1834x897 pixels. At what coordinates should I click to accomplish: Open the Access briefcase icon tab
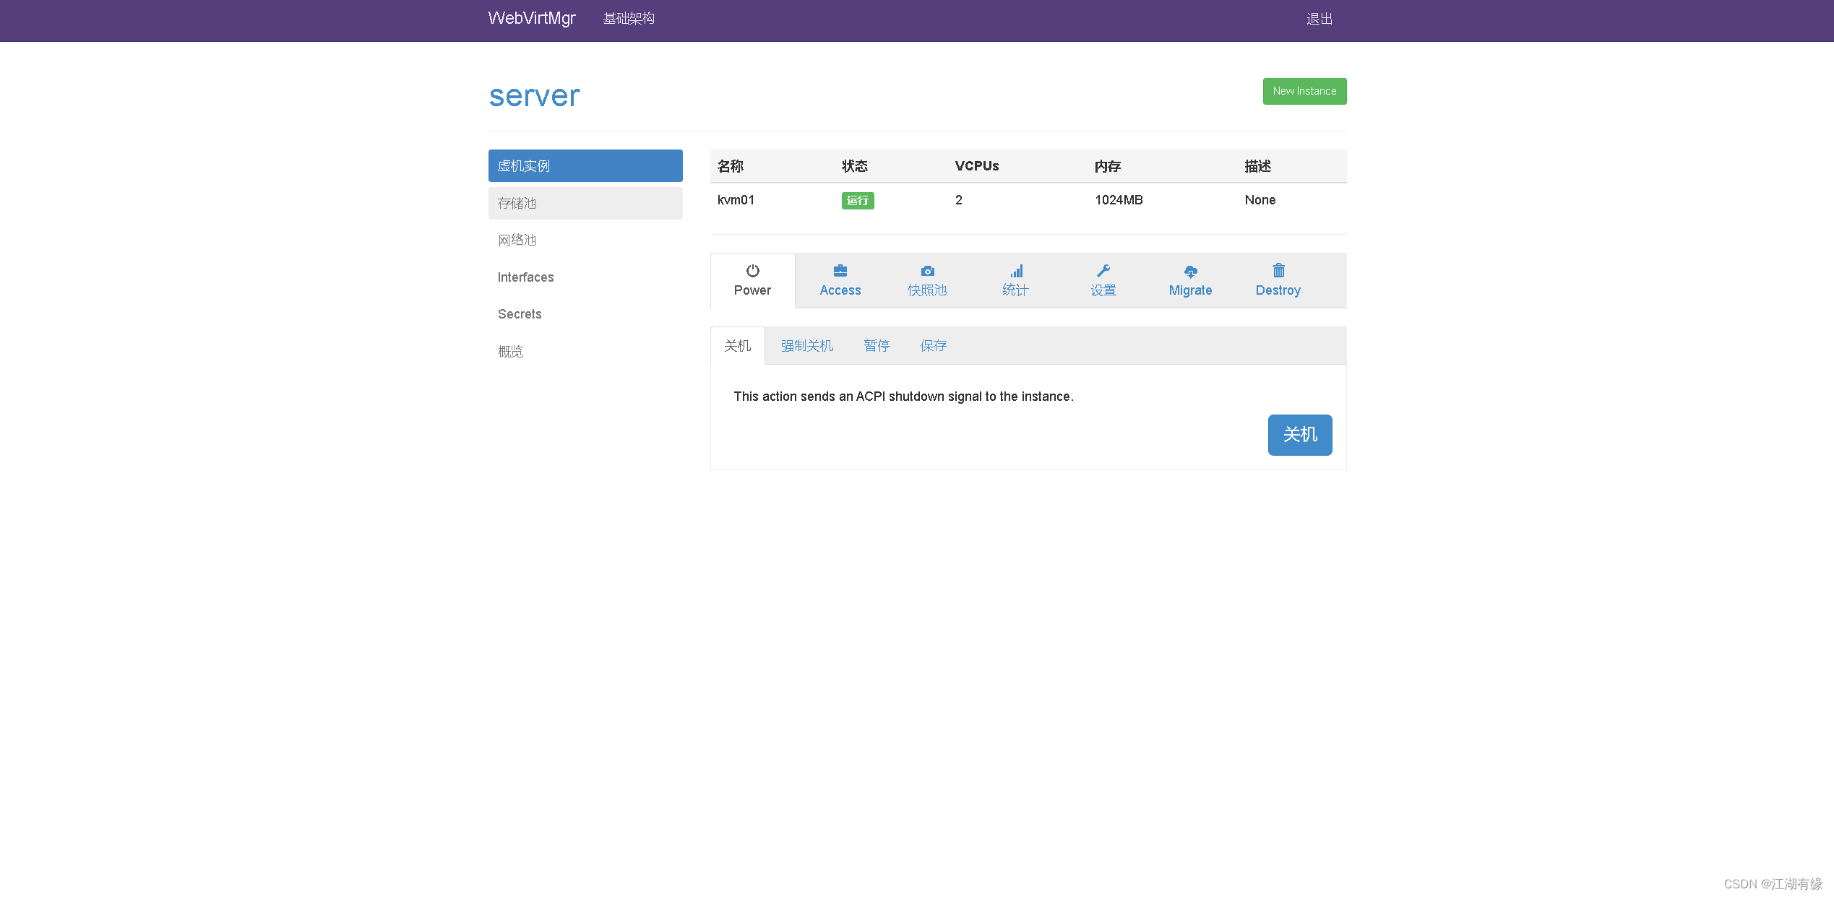pos(840,280)
